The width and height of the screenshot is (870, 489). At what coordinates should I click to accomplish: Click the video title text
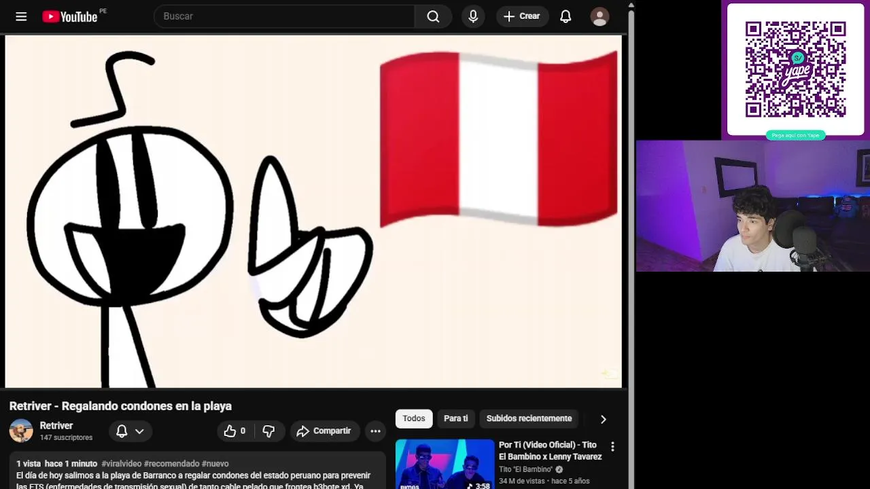120,406
